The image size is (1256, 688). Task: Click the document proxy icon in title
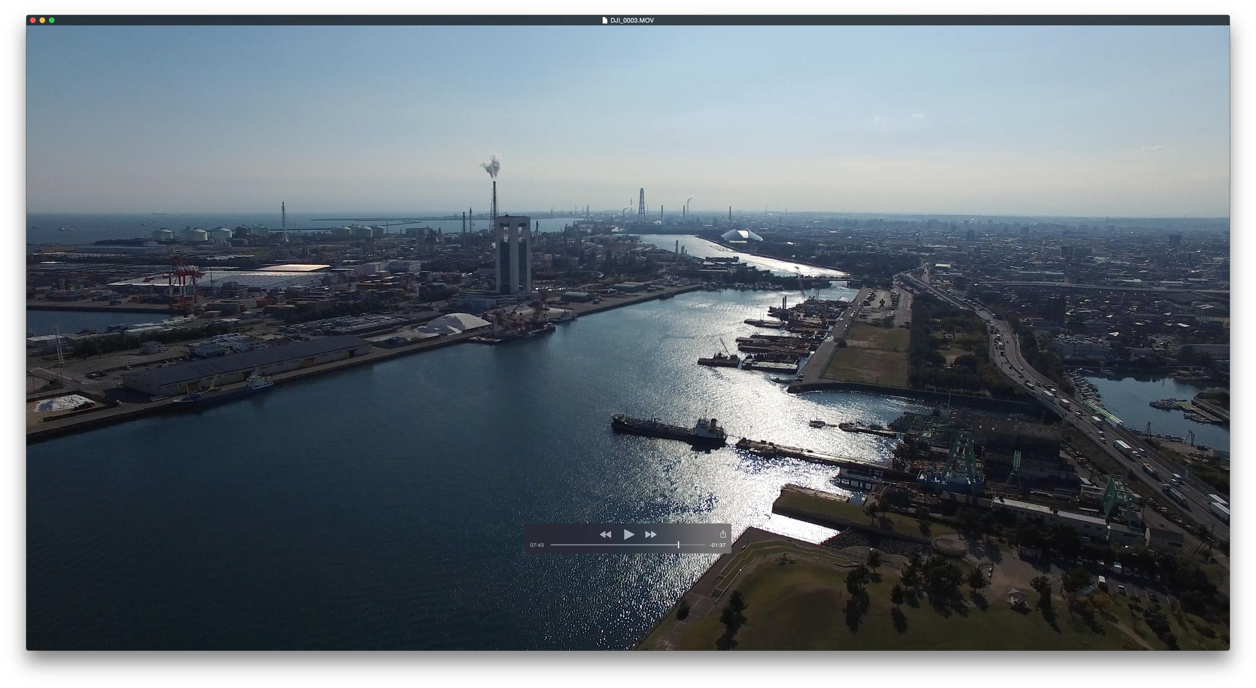[x=604, y=21]
